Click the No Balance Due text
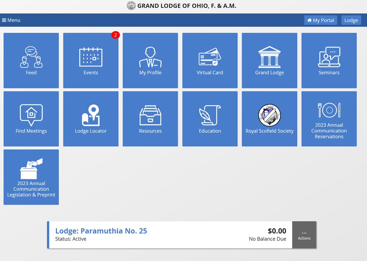Image resolution: width=367 pixels, height=261 pixels. [x=268, y=239]
